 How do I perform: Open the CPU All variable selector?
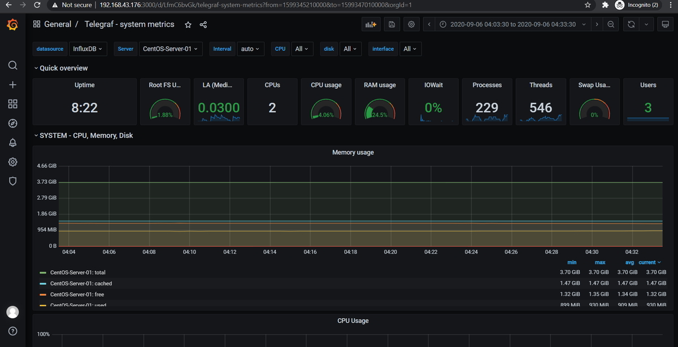click(302, 49)
